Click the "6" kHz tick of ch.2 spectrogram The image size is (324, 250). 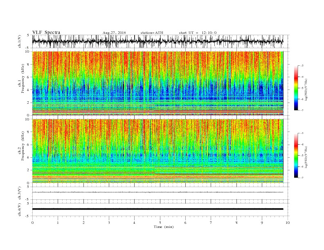[x=28, y=145]
